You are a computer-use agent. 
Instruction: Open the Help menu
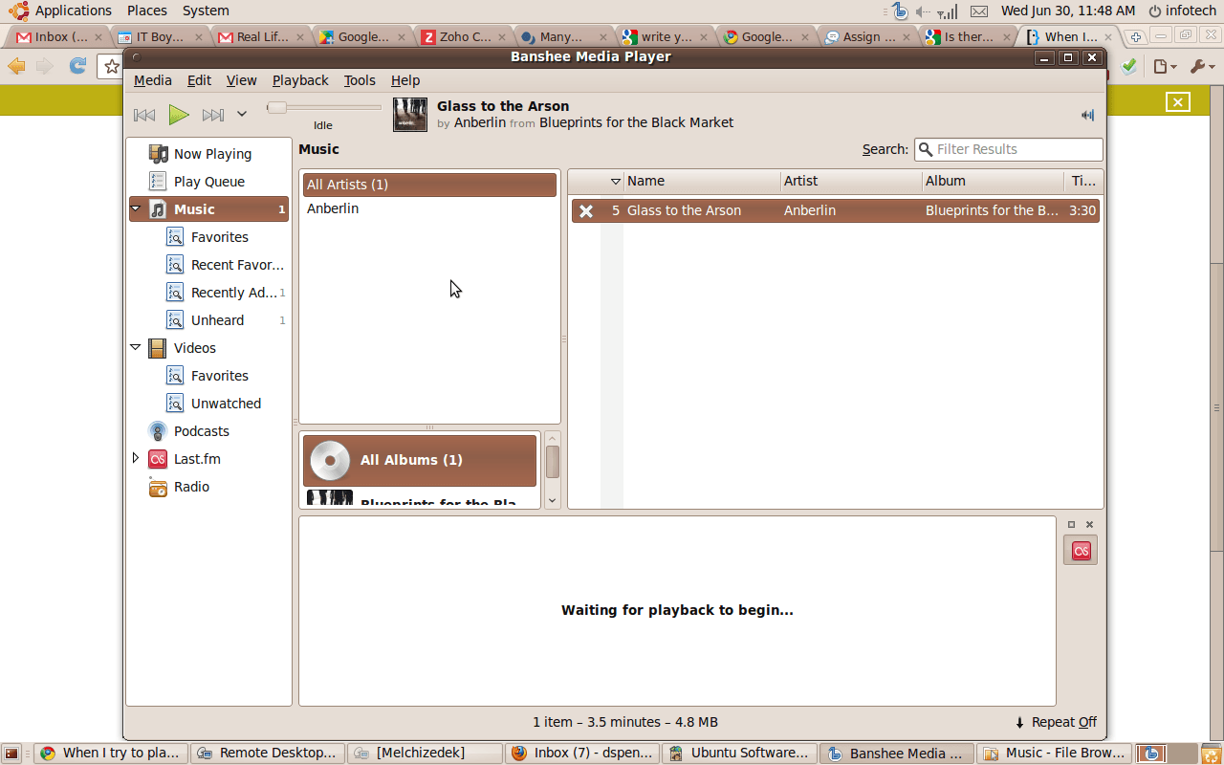click(x=405, y=80)
